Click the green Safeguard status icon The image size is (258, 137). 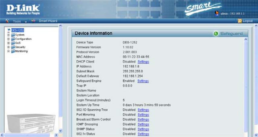216,33
